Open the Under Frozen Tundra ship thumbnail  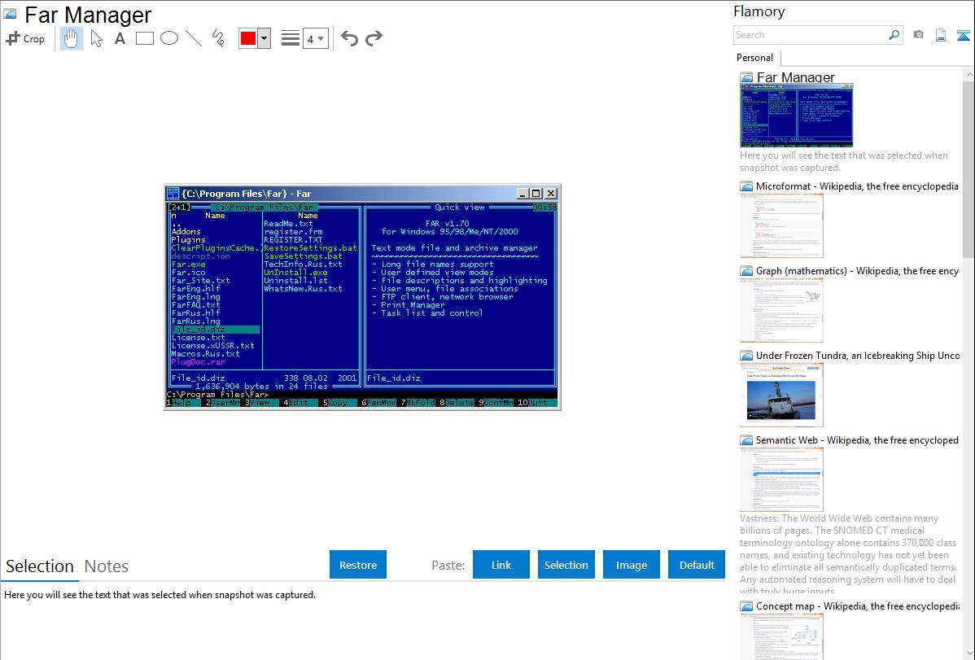[x=781, y=395]
